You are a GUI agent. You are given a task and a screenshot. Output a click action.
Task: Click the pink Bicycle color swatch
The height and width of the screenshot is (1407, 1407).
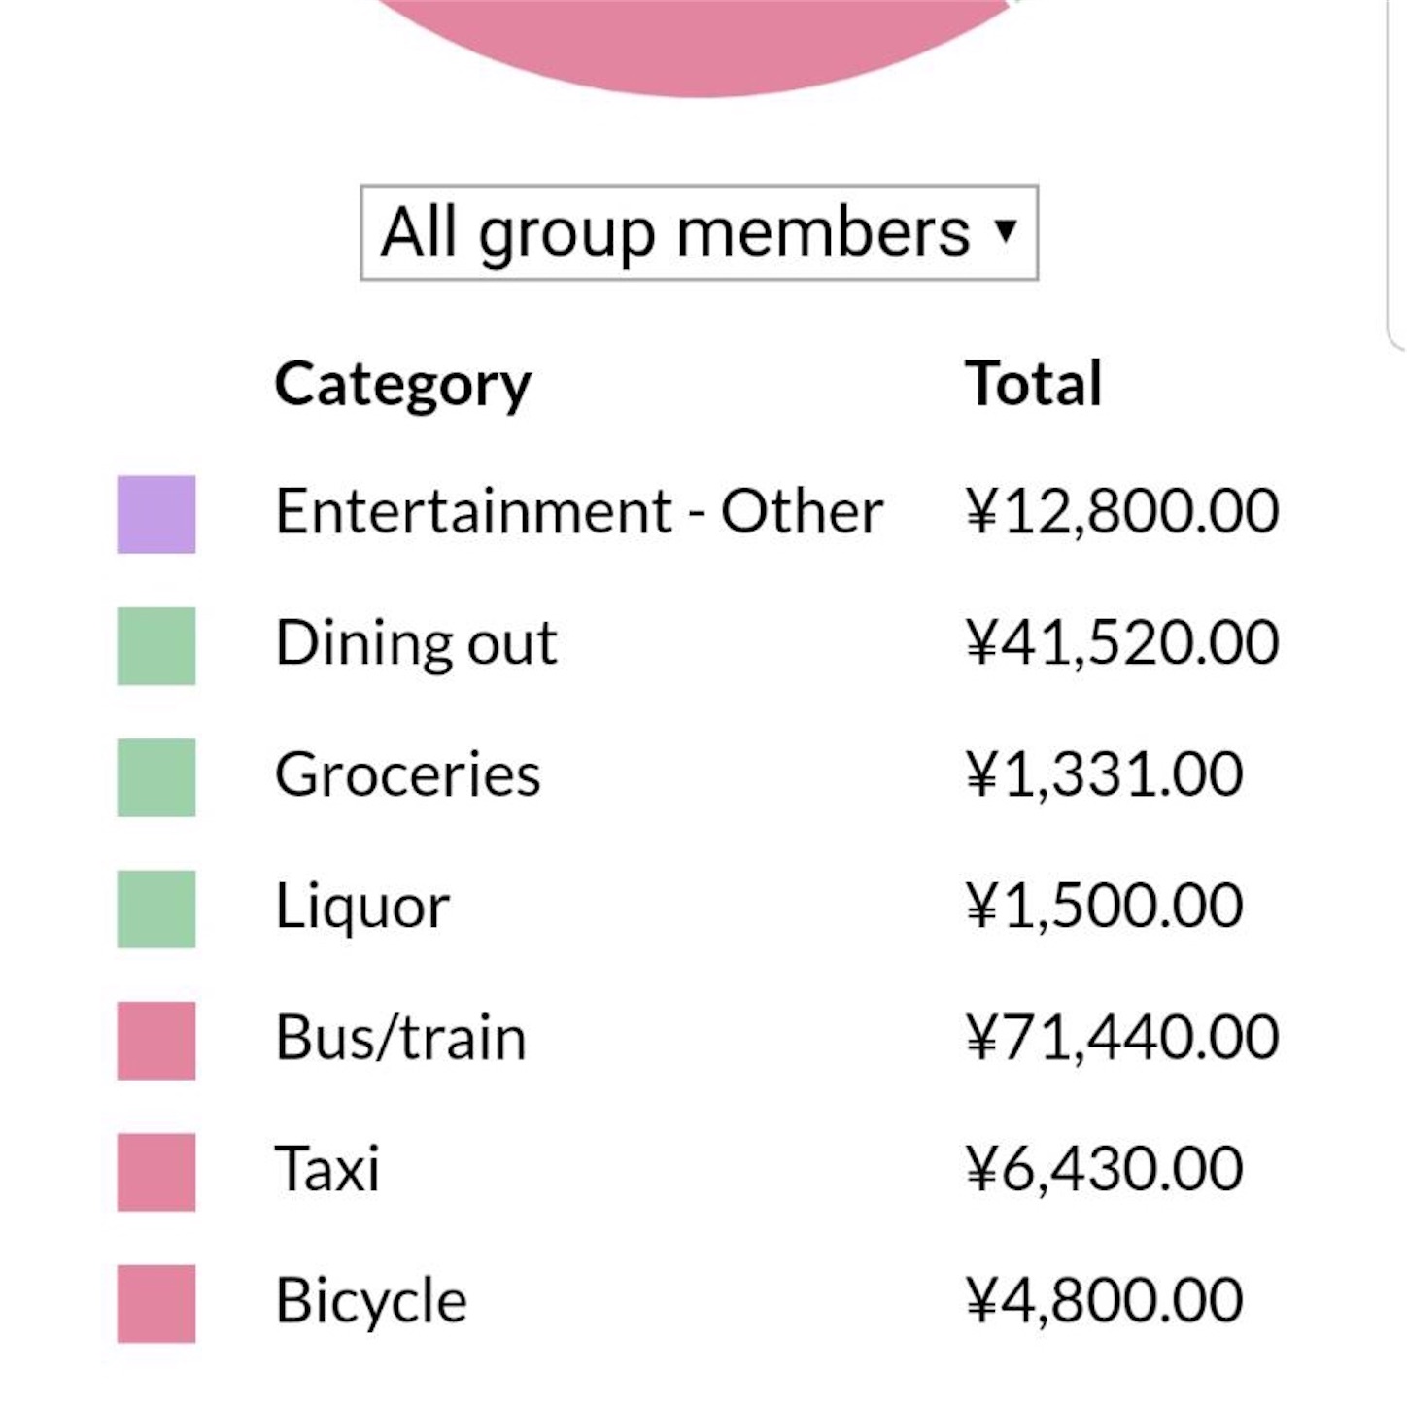pos(156,1303)
